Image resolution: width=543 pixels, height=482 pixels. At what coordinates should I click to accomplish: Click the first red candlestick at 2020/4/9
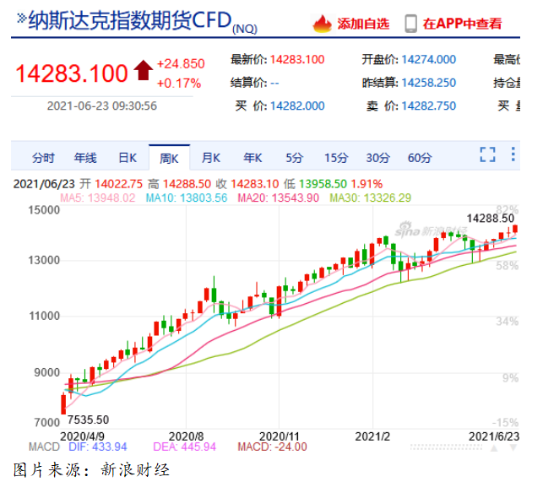point(63,404)
